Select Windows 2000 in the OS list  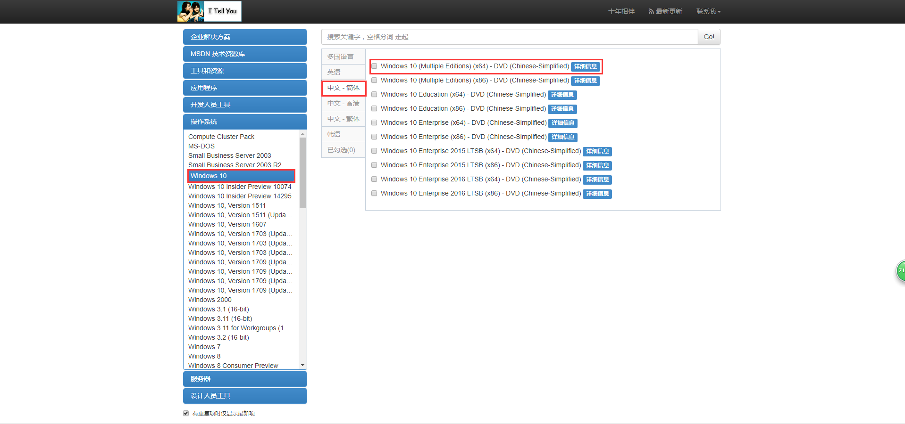210,300
